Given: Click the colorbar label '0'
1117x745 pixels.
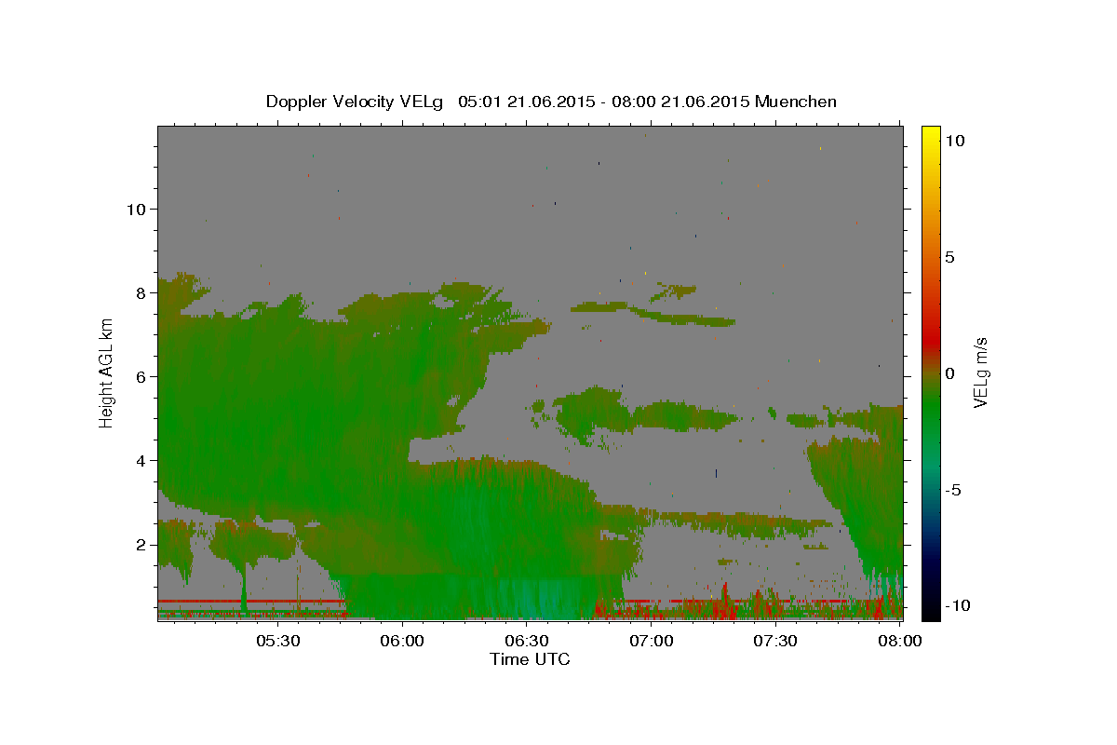Looking at the screenshot, I should pyautogui.click(x=949, y=373).
